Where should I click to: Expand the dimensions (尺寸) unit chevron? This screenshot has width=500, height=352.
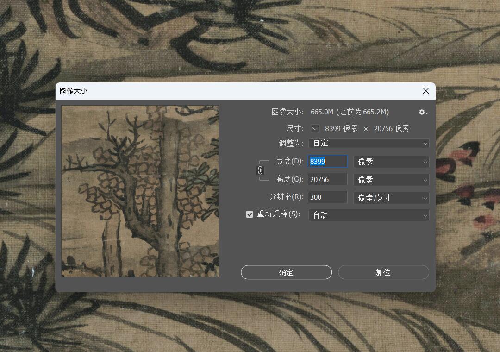315,129
